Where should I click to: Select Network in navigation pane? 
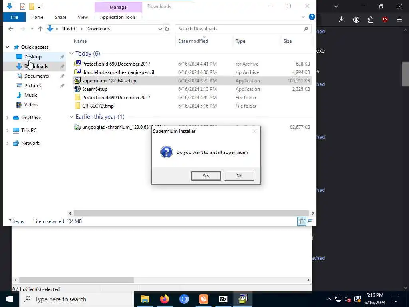click(30, 143)
